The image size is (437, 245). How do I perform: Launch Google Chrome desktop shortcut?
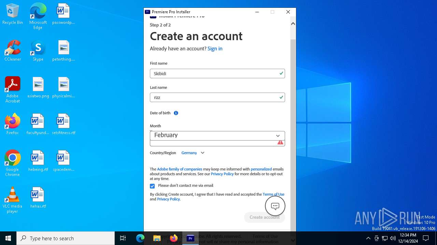point(13,163)
